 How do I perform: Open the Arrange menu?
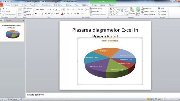132,12
